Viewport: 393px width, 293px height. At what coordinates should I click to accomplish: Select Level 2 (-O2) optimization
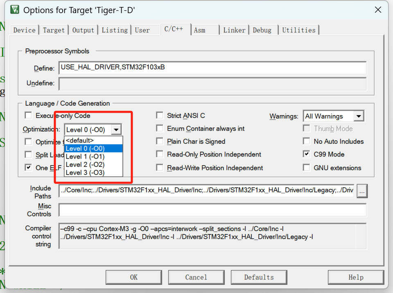click(93, 165)
